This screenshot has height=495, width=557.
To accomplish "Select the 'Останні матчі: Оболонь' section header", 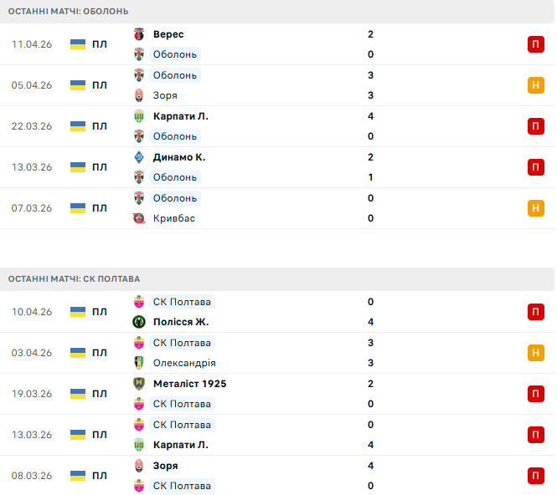I will pyautogui.click(x=70, y=12).
